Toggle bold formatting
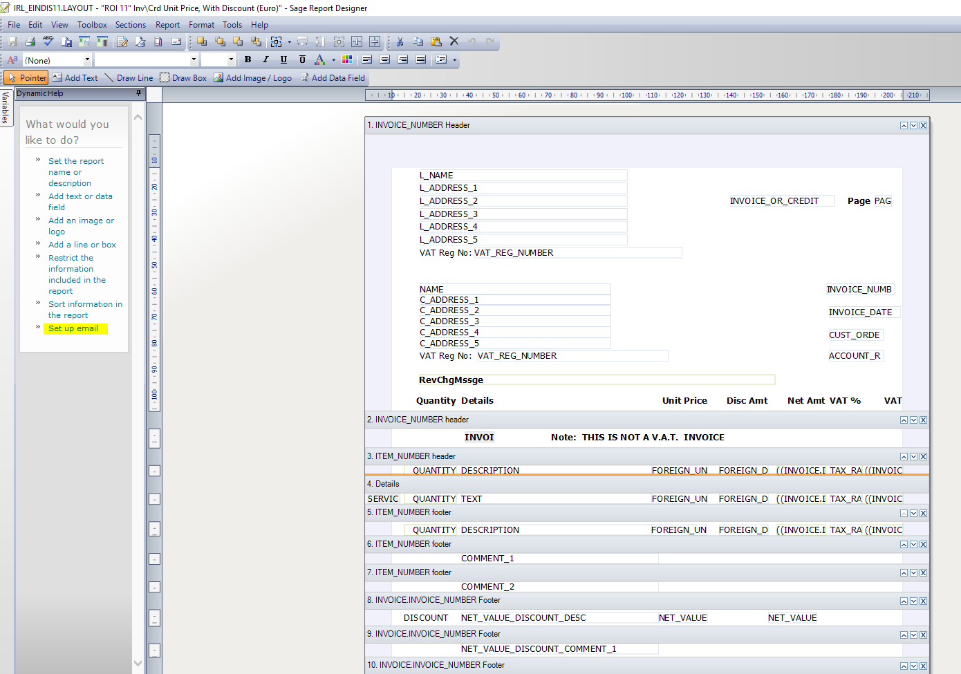961x674 pixels. pyautogui.click(x=248, y=60)
